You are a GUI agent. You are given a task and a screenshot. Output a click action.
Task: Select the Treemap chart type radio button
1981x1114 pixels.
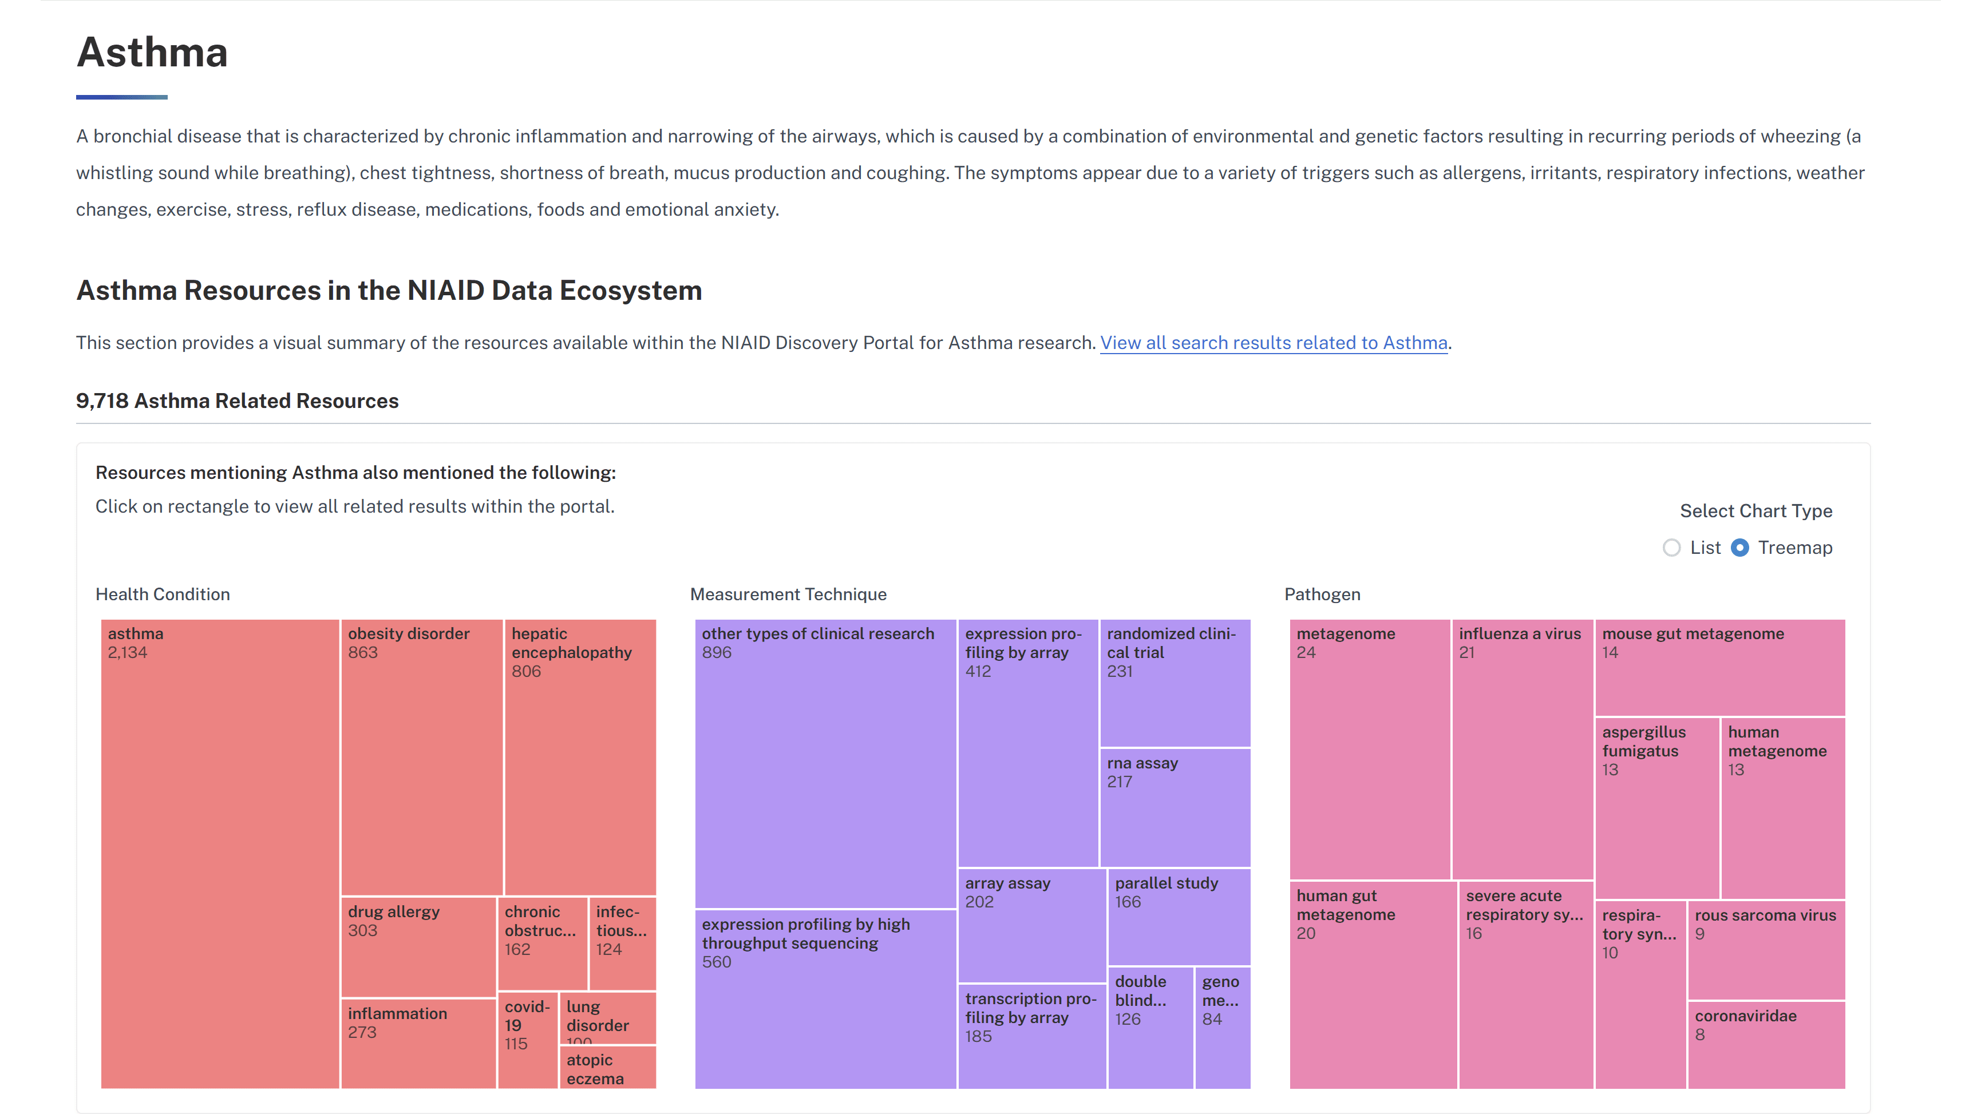[x=1739, y=548]
